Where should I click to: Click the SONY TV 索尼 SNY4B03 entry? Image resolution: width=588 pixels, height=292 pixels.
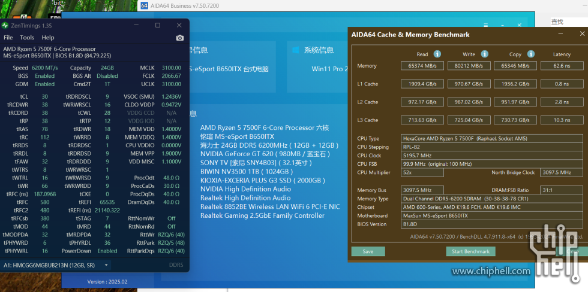tap(256, 163)
